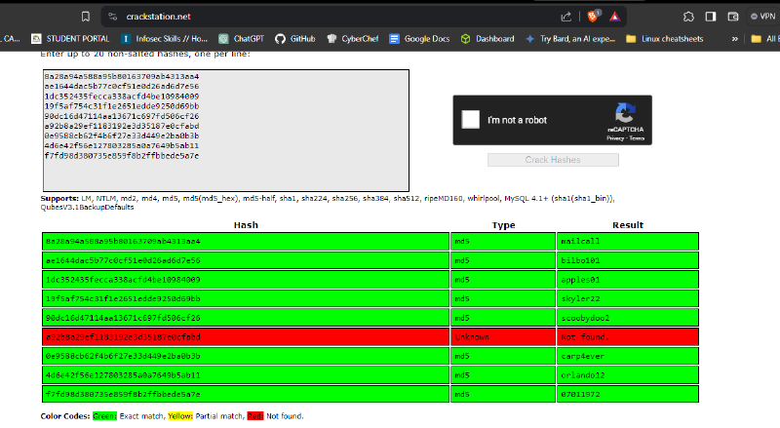Screen dimensions: 780x428
Task: Click the share icon in the address bar
Action: click(566, 17)
